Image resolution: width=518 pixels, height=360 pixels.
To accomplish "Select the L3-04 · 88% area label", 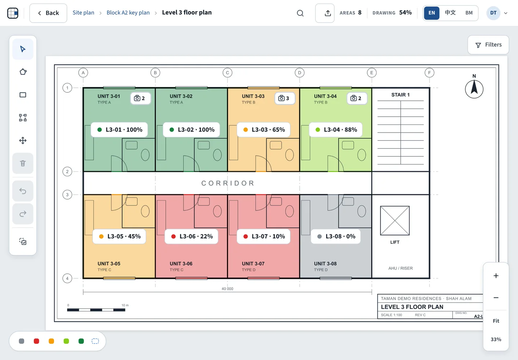I will point(336,130).
